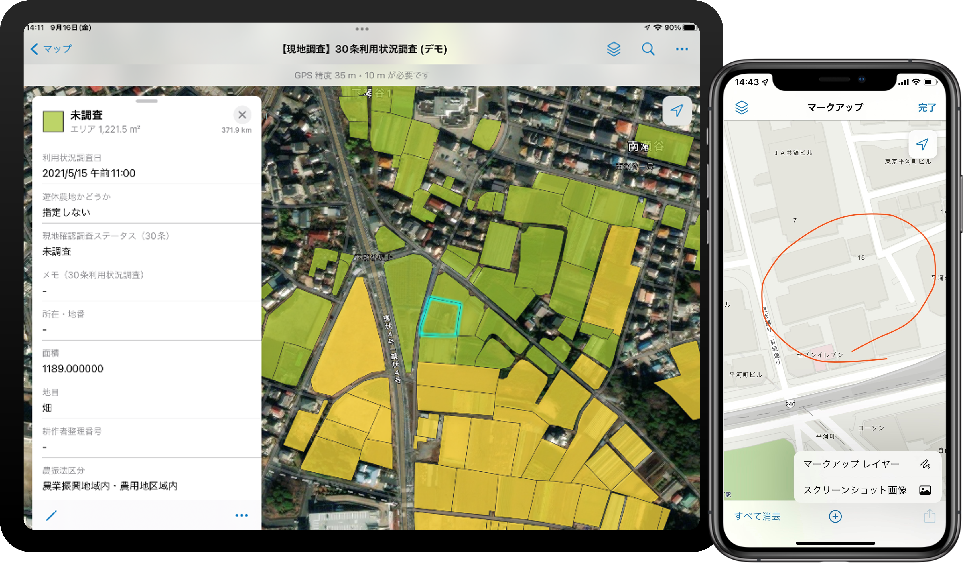
Task: Tap すべて消去 to clear markups
Action: click(757, 516)
